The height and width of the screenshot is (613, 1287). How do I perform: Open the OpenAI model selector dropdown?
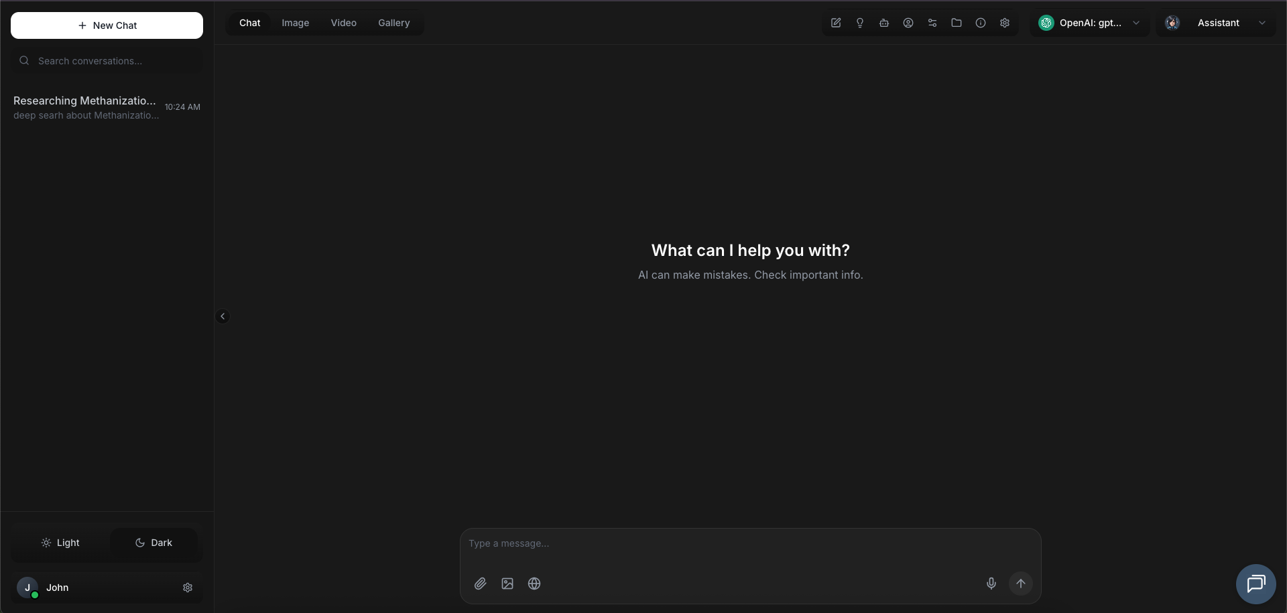(1089, 23)
